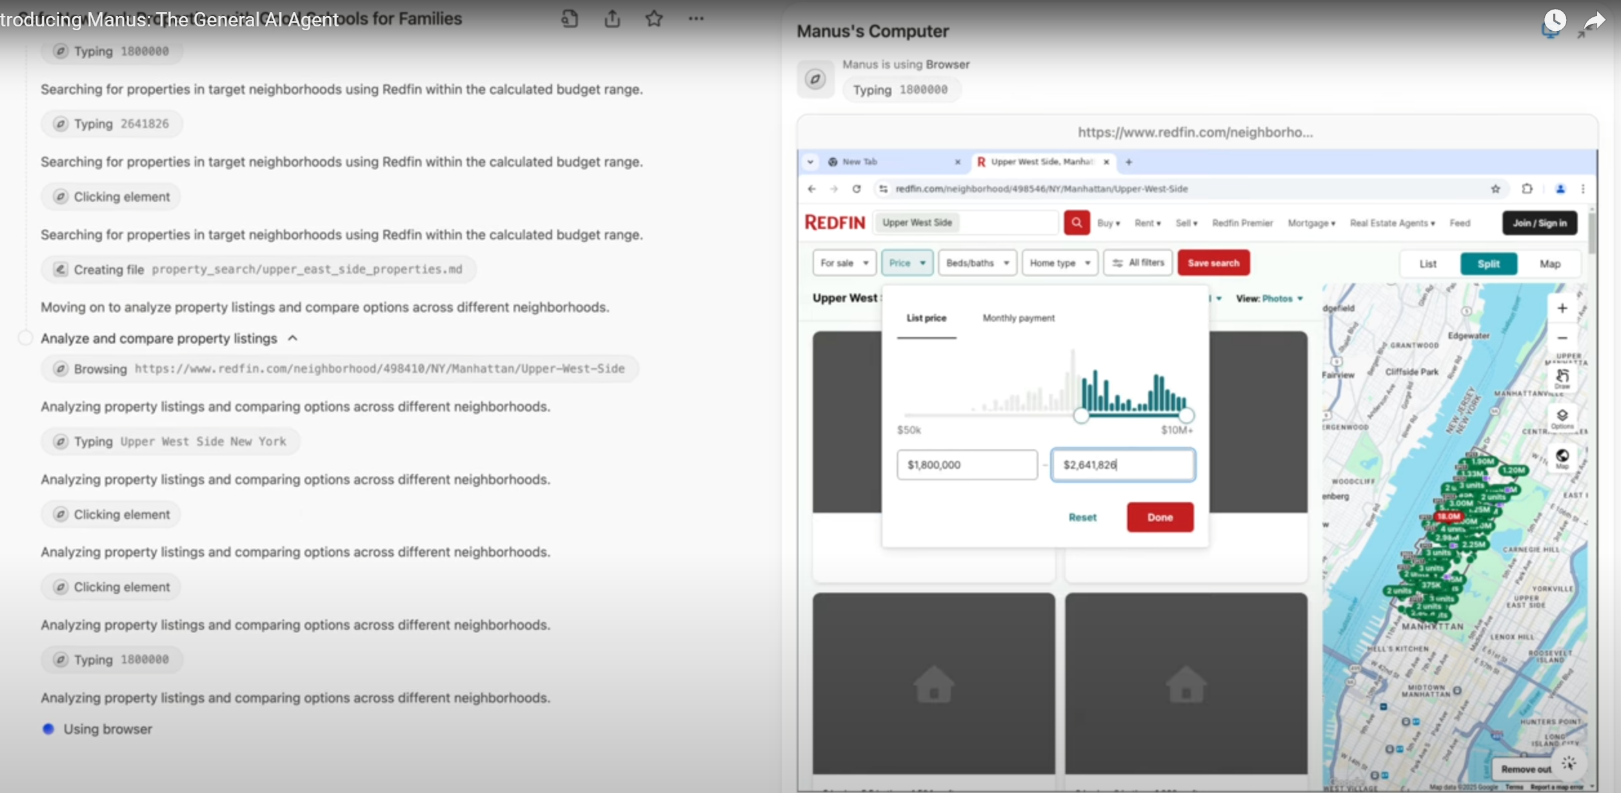
Task: Click the Reset link in price popup
Action: (x=1082, y=517)
